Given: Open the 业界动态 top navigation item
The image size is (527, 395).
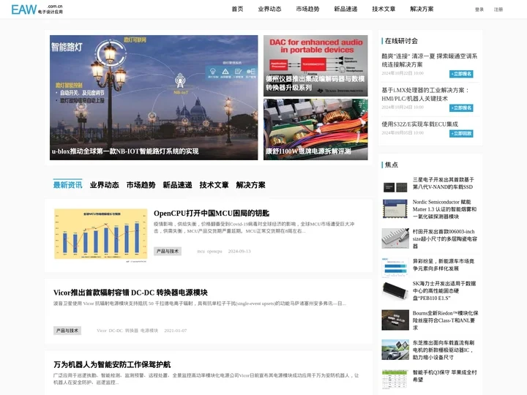Looking at the screenshot, I should (269, 9).
